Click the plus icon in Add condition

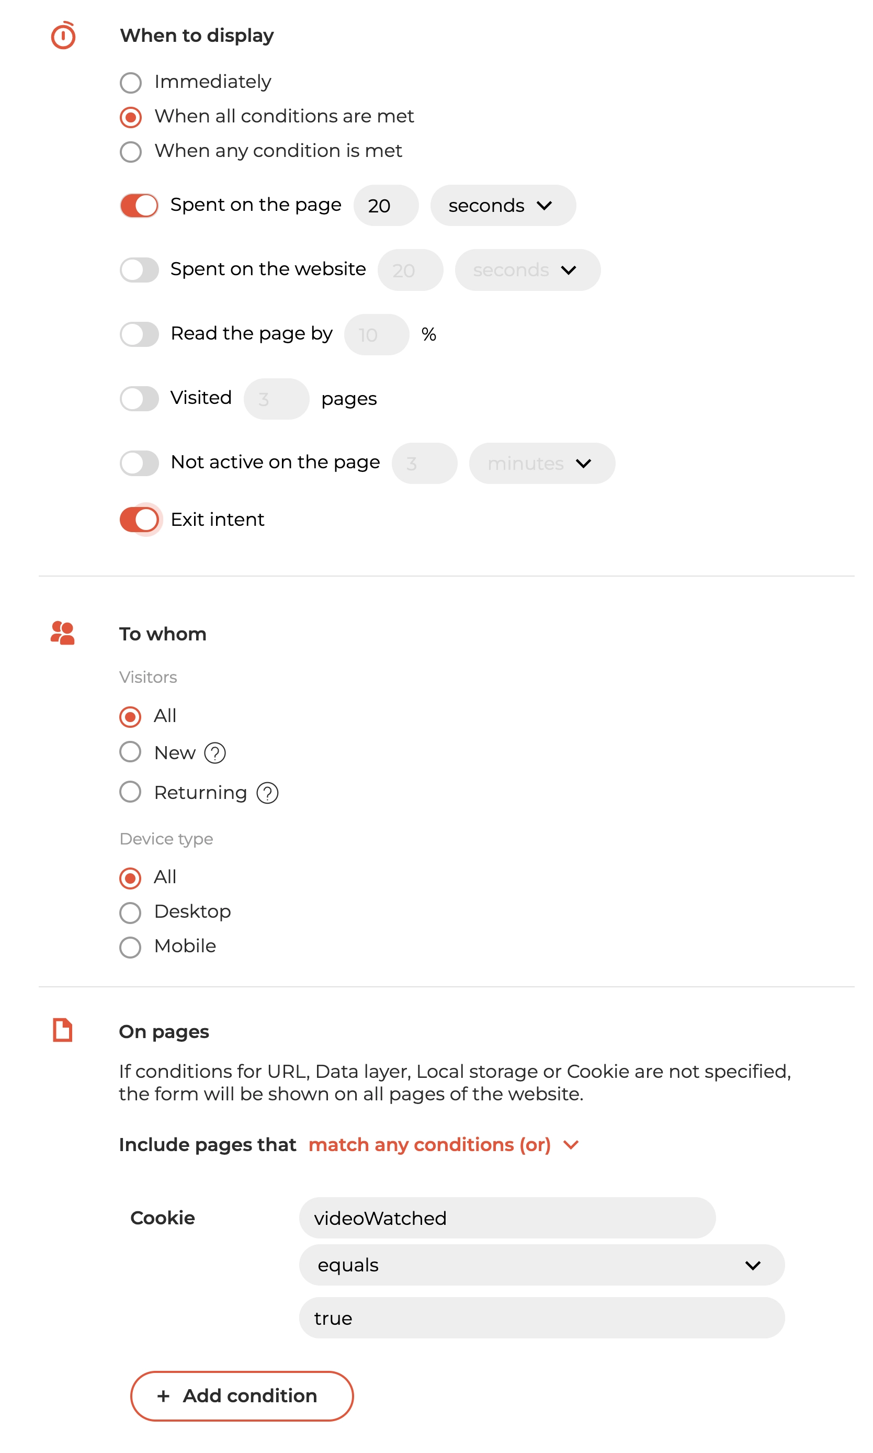tap(164, 1396)
